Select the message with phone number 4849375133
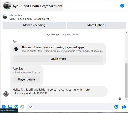 (x=59, y=91)
